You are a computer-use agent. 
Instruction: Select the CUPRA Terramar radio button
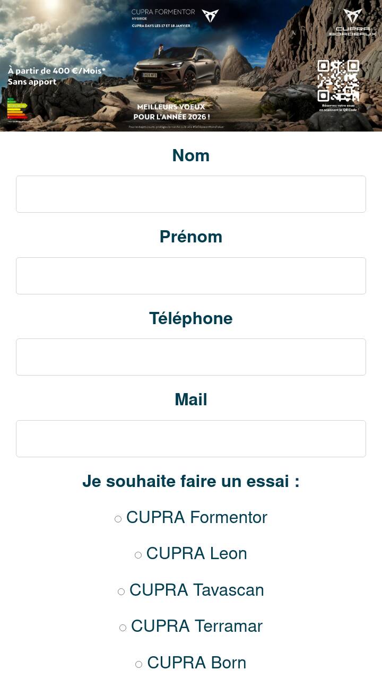123,628
